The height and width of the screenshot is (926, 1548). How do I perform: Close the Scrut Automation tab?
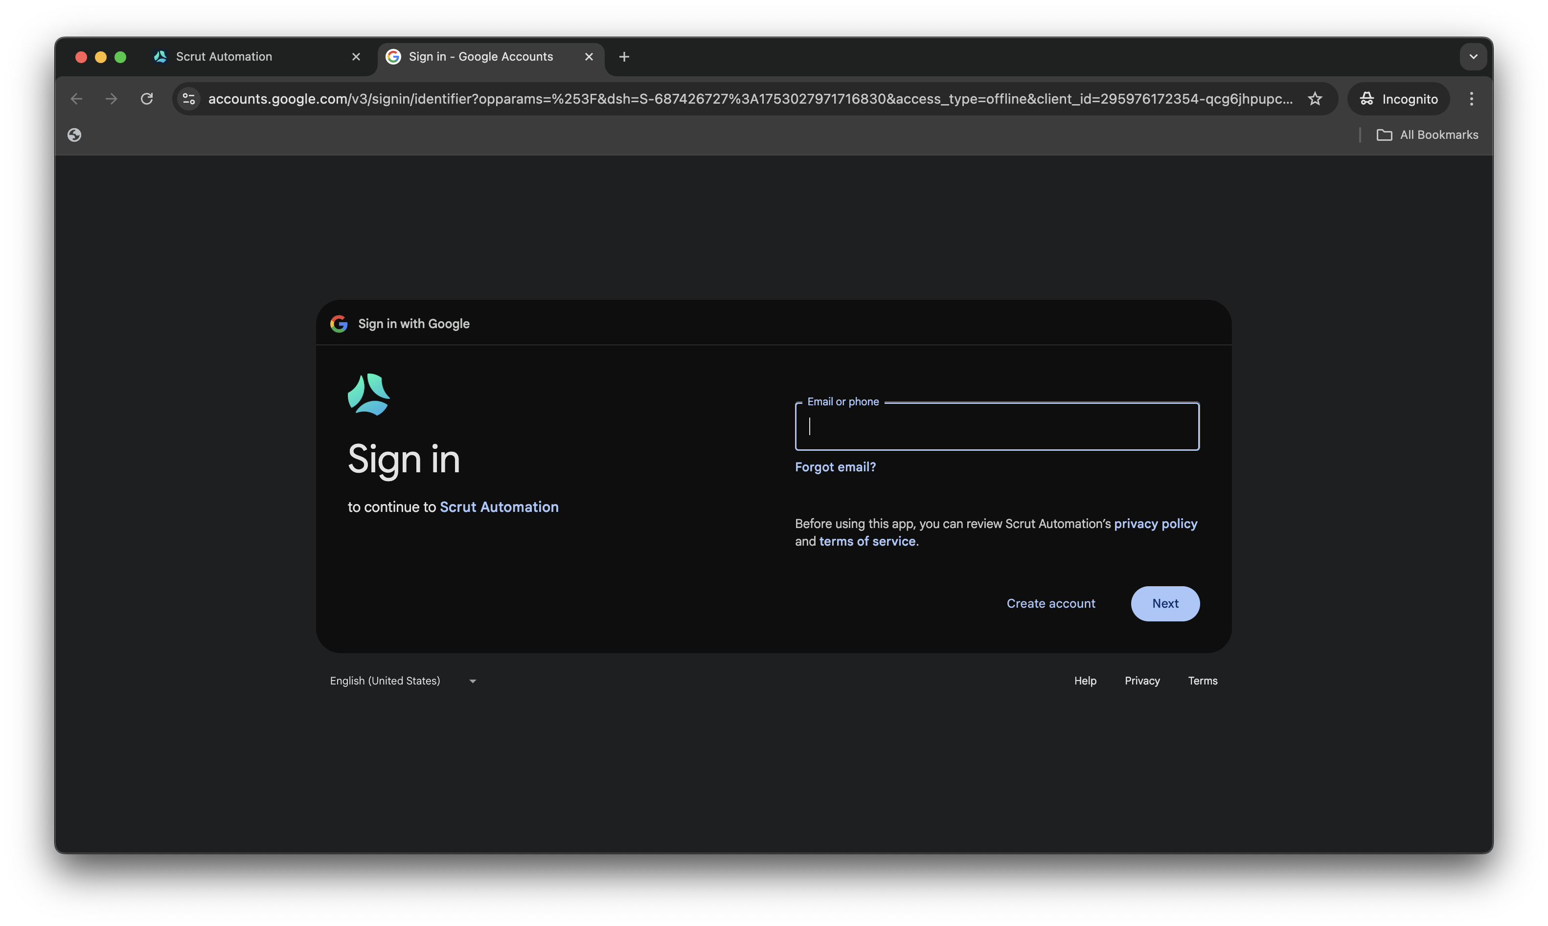pos(356,57)
